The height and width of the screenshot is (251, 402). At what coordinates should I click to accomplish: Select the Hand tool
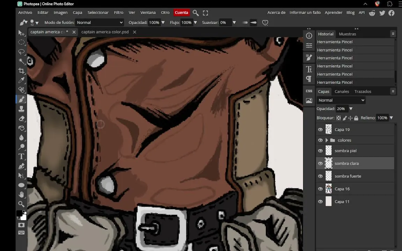(x=22, y=195)
